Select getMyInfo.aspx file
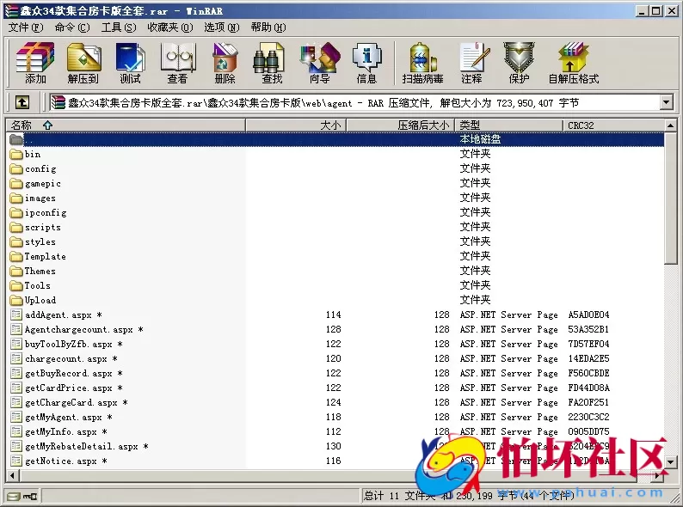 (58, 431)
